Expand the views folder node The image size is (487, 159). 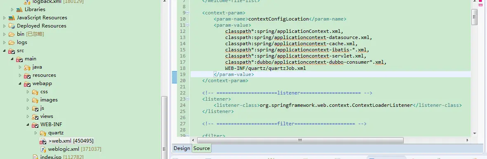(x=28, y=116)
